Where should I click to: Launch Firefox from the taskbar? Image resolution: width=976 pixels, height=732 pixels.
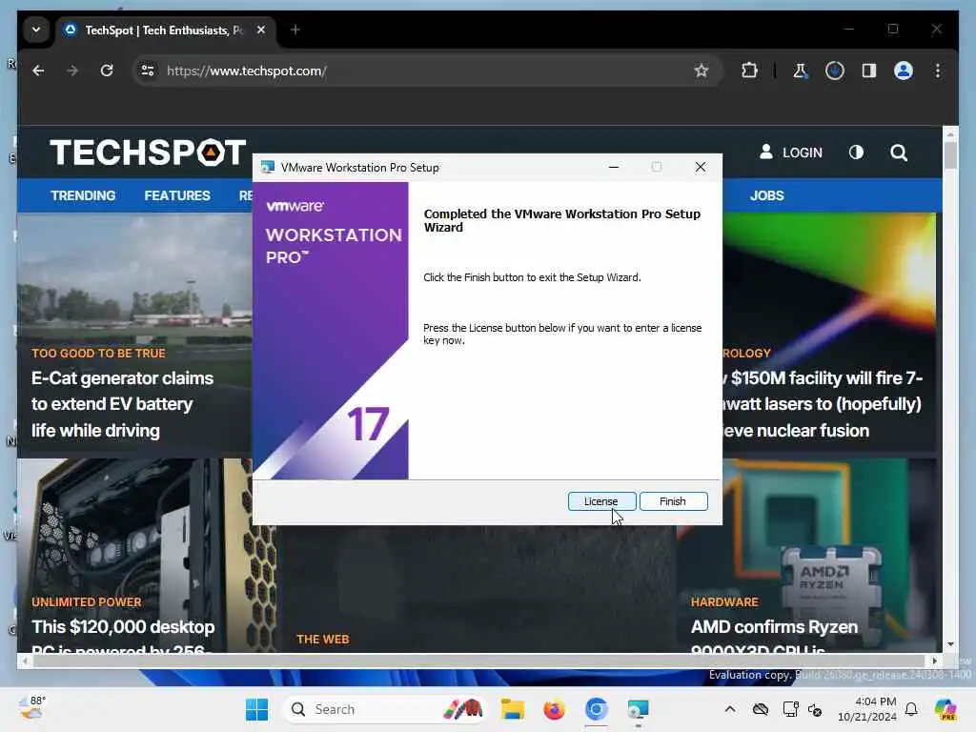point(554,709)
